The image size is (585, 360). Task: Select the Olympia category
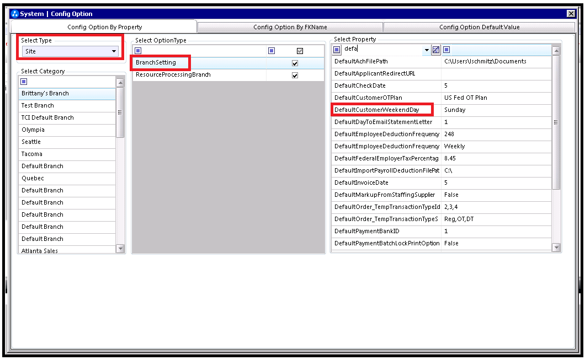33,130
